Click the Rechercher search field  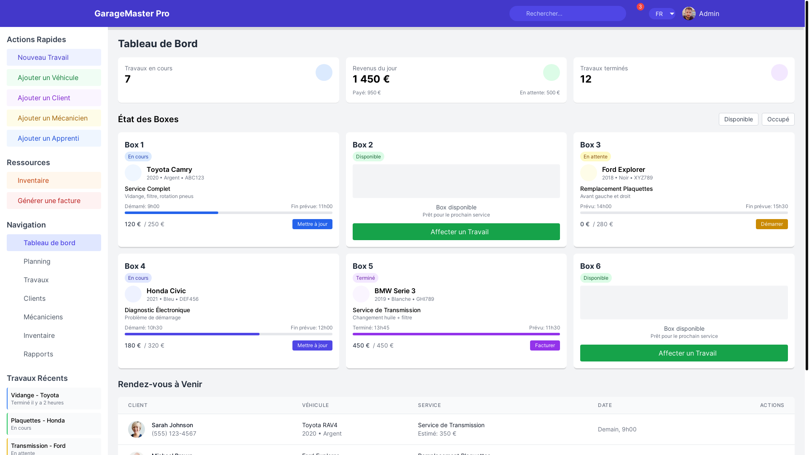568,13
